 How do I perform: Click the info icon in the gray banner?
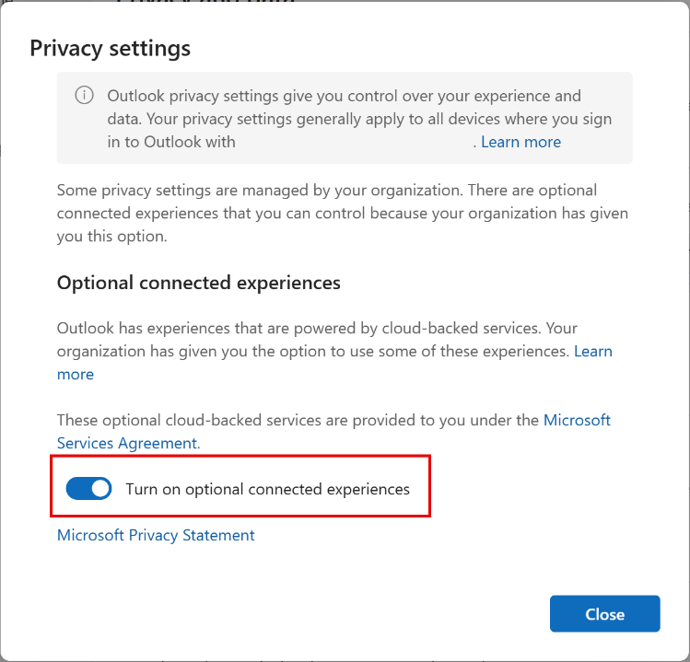(85, 96)
